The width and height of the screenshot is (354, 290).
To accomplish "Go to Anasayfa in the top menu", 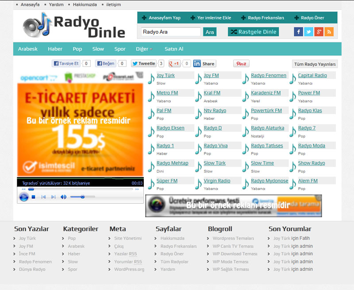I will click(30, 4).
